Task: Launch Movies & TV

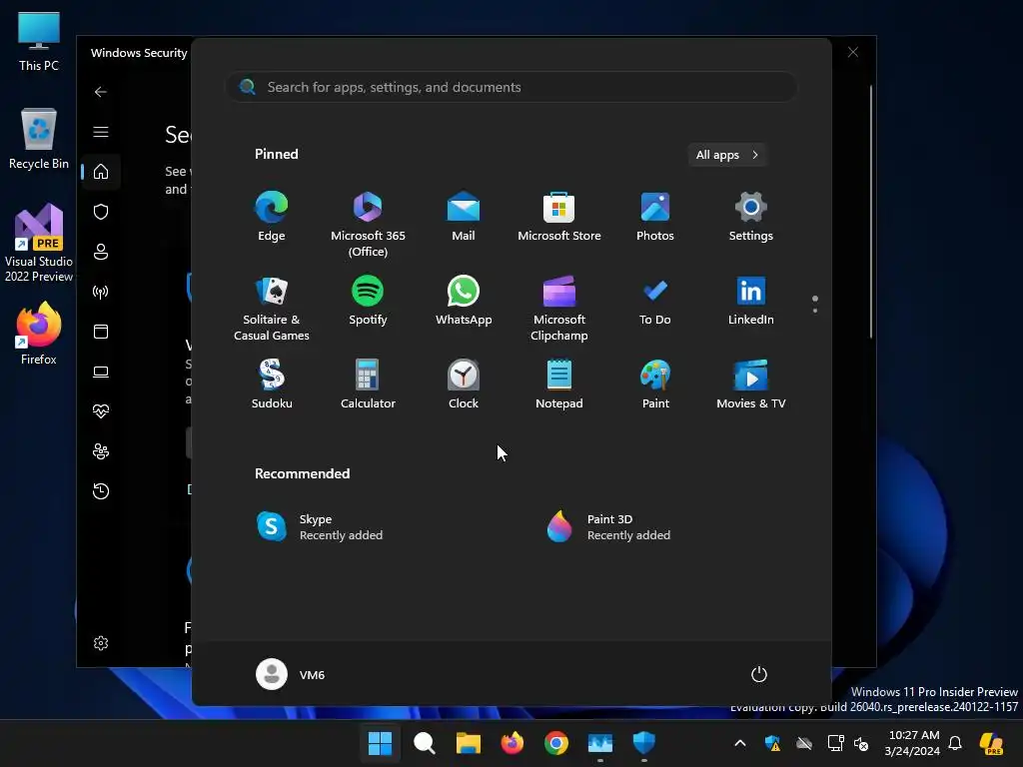Action: click(x=751, y=384)
